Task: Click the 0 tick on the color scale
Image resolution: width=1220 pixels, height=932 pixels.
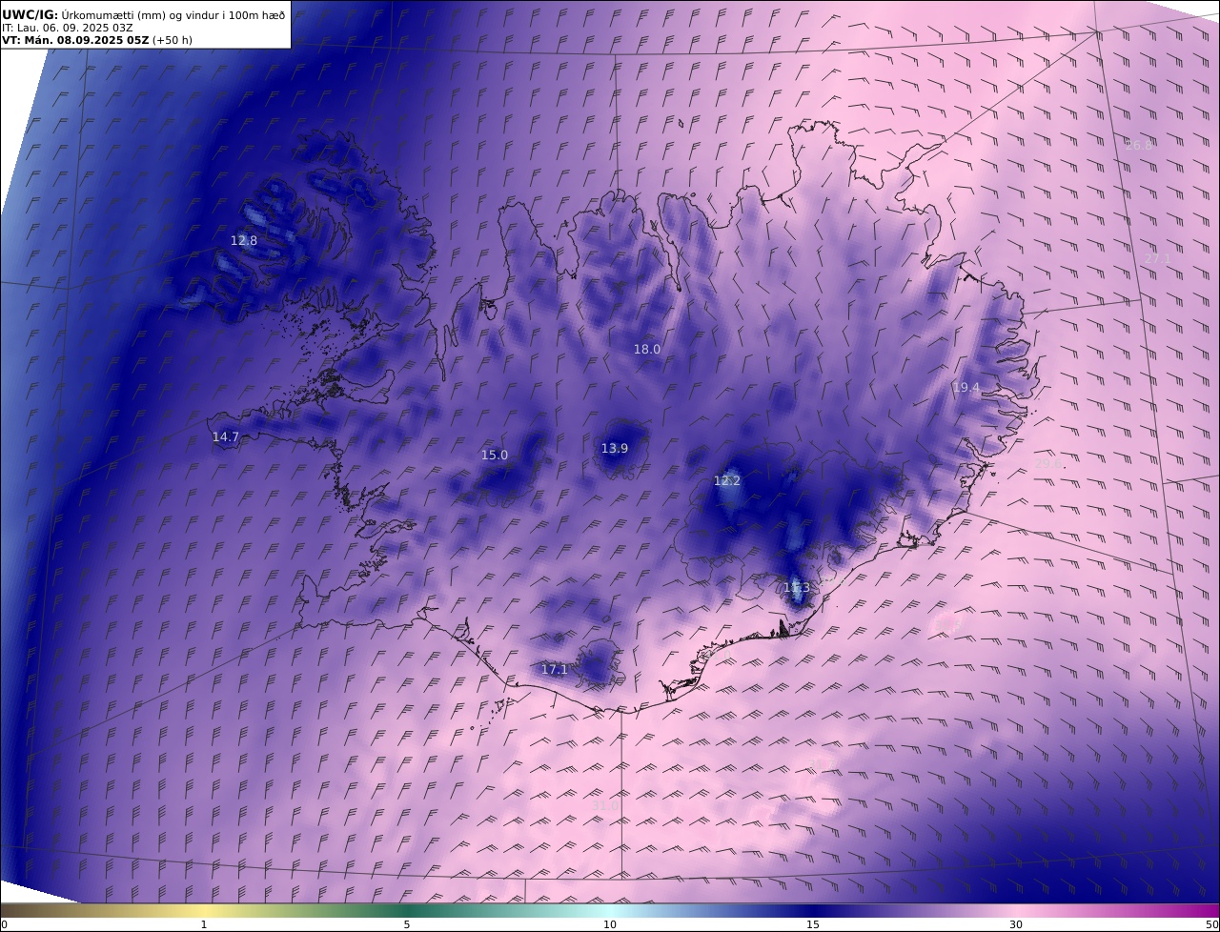Action: [x=4, y=924]
